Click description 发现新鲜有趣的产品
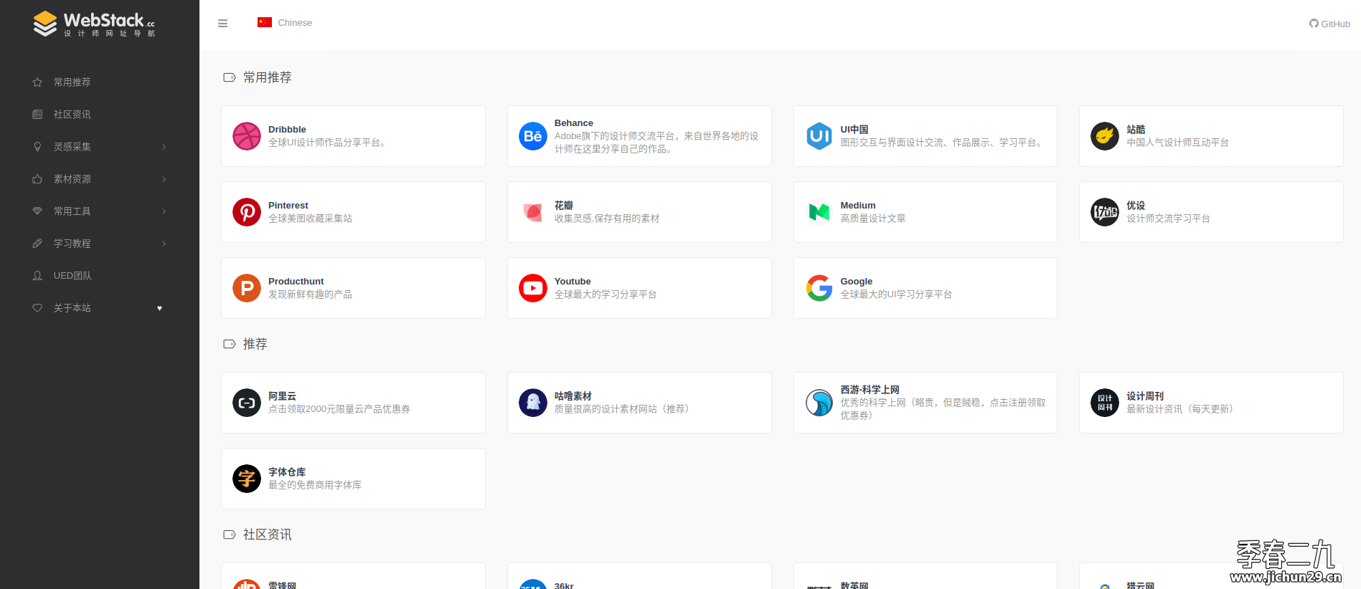 pos(310,294)
